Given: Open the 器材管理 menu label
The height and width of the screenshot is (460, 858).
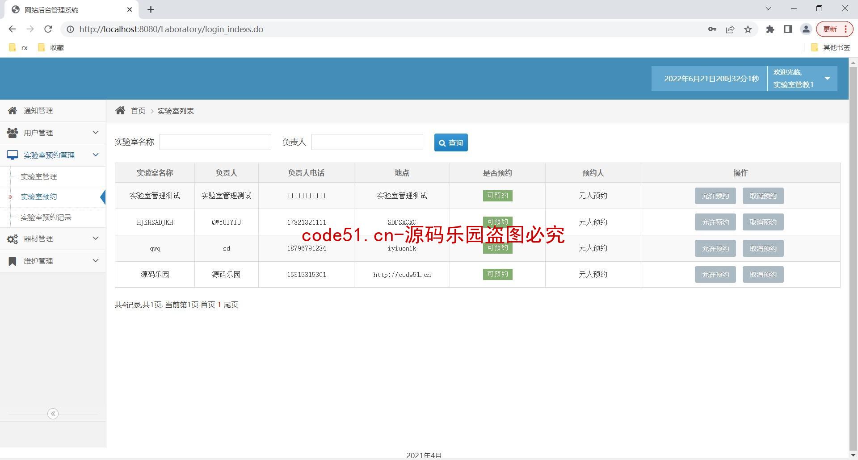Looking at the screenshot, I should click(38, 239).
